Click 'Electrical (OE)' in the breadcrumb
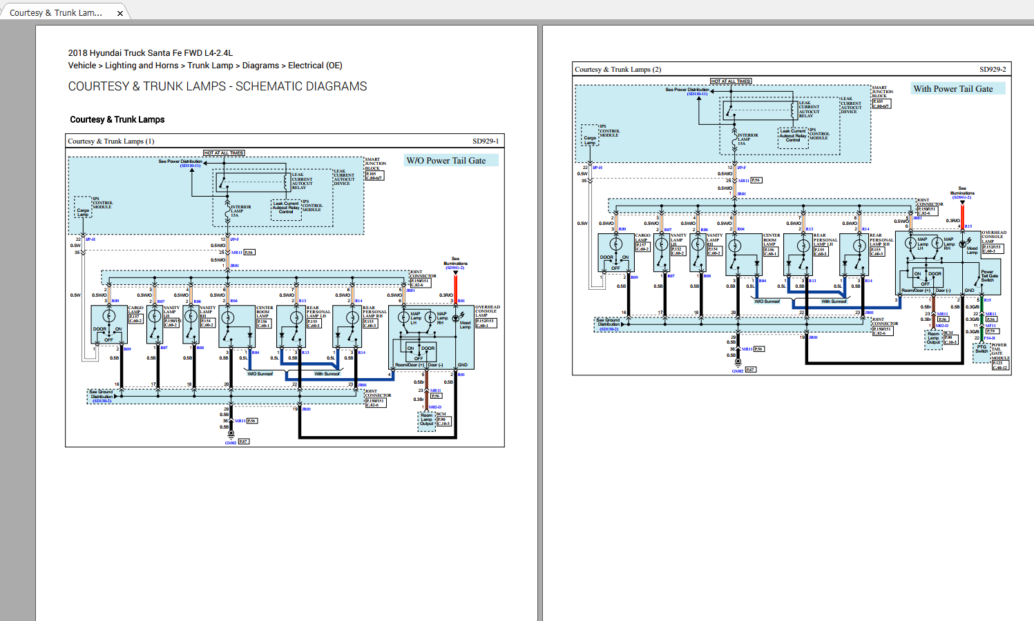Viewport: 1034px width, 621px height. tap(315, 66)
